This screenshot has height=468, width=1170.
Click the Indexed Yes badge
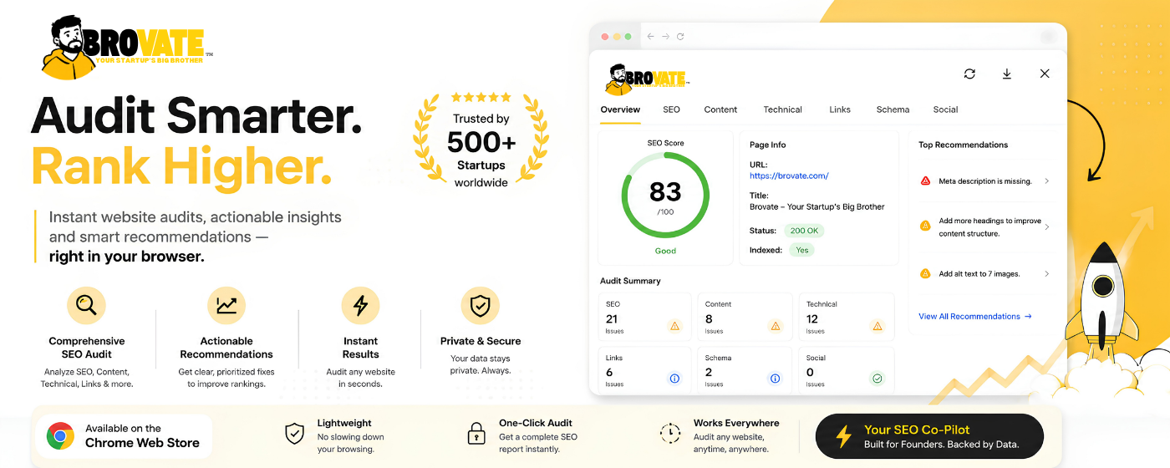click(x=802, y=250)
